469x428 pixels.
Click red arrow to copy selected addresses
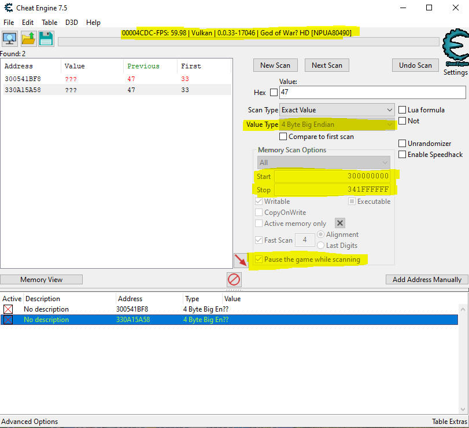pyautogui.click(x=241, y=261)
